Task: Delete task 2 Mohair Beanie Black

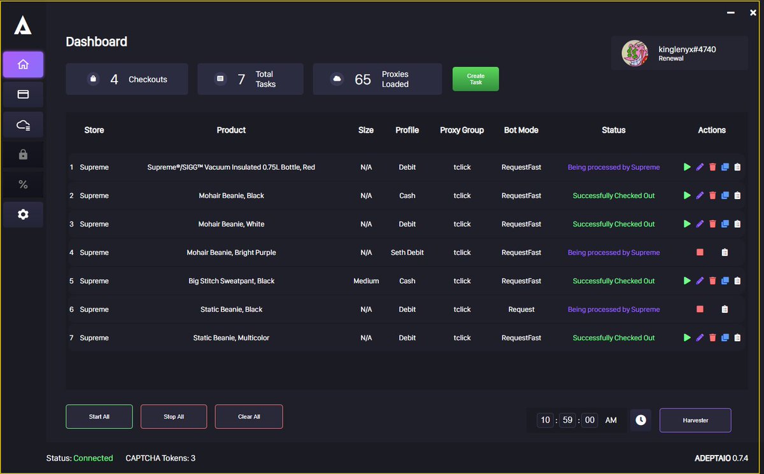Action: point(712,195)
